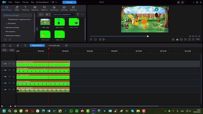Image resolution: width=203 pixels, height=114 pixels.
Task: Select the garden background jpg thumbnail
Action: tap(45, 22)
